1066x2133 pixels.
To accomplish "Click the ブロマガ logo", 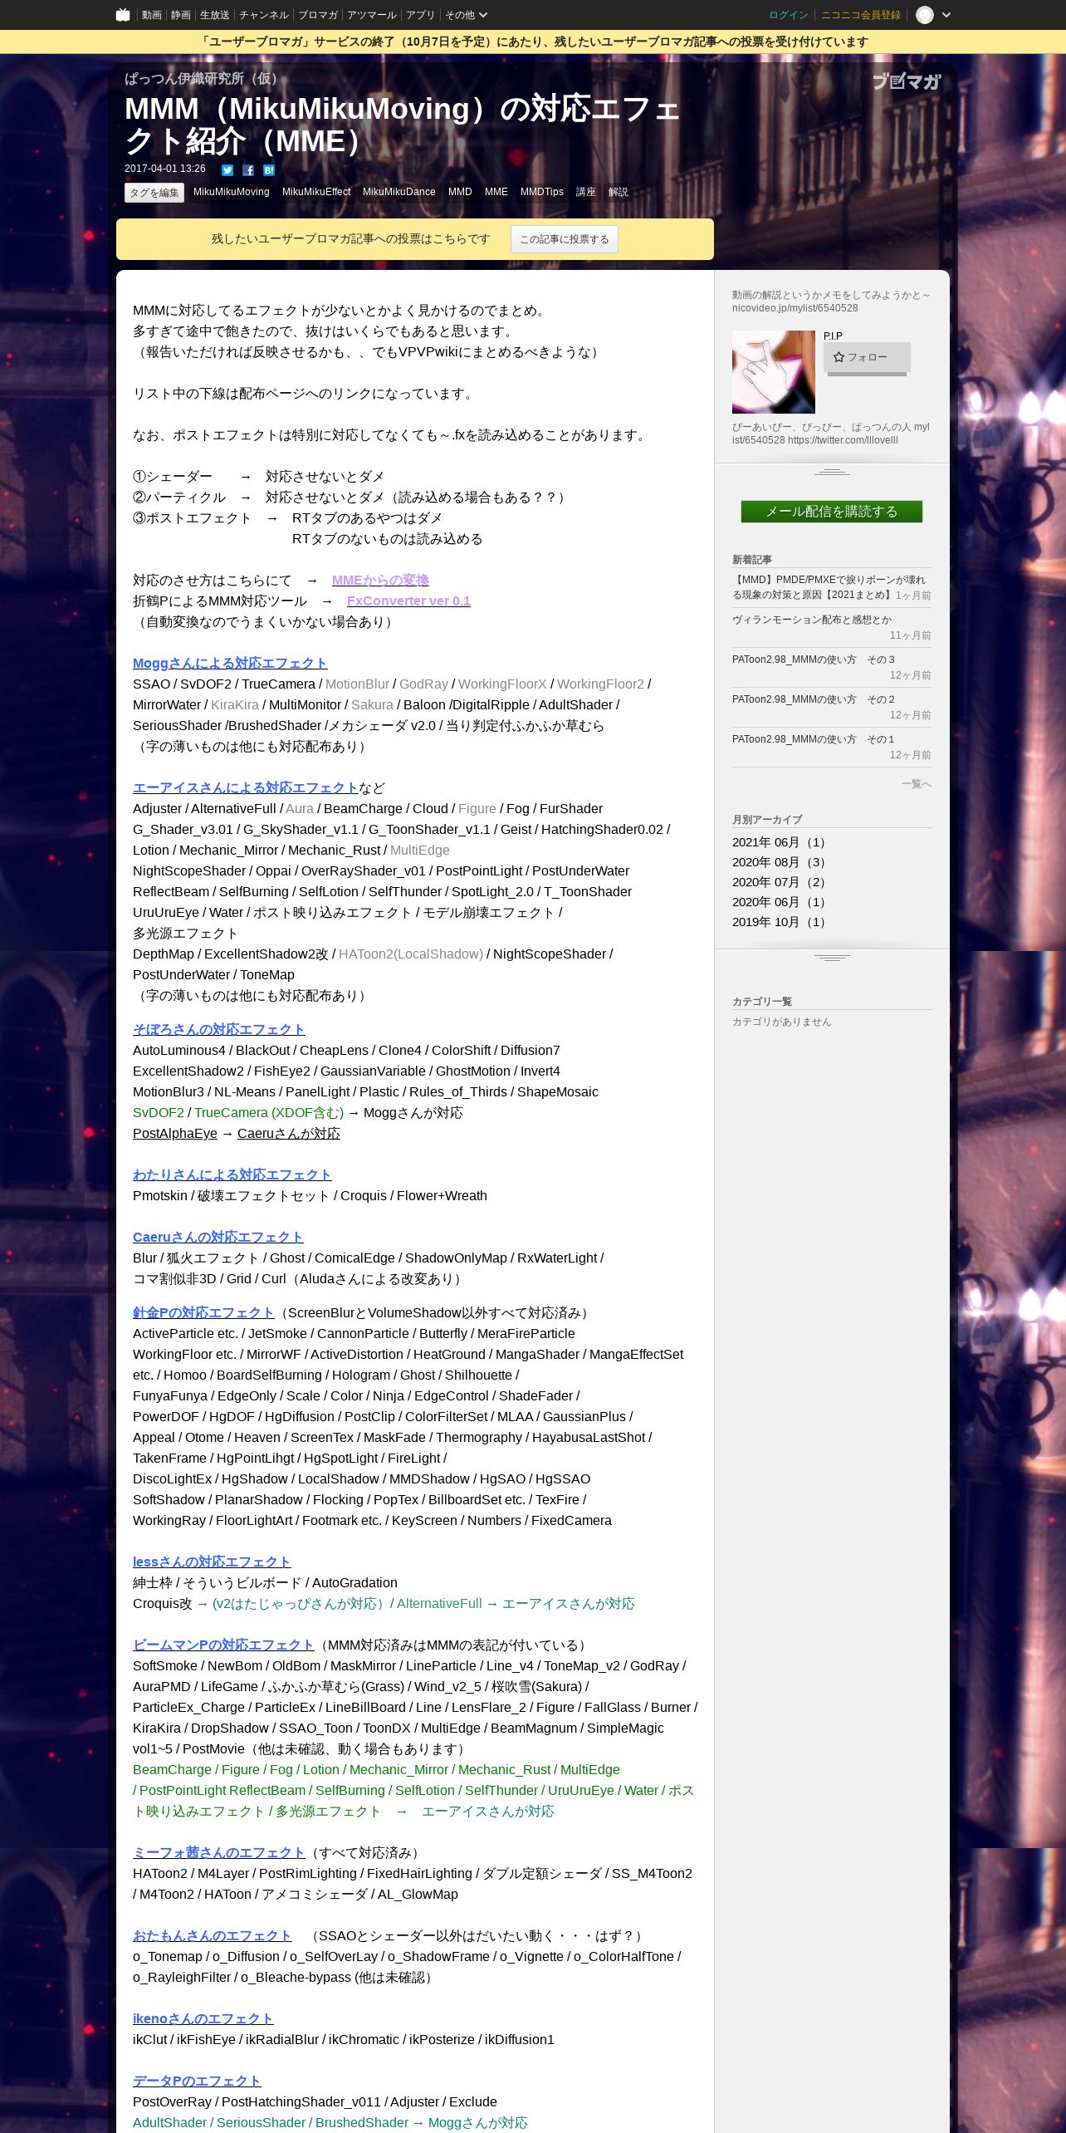I will (x=907, y=81).
